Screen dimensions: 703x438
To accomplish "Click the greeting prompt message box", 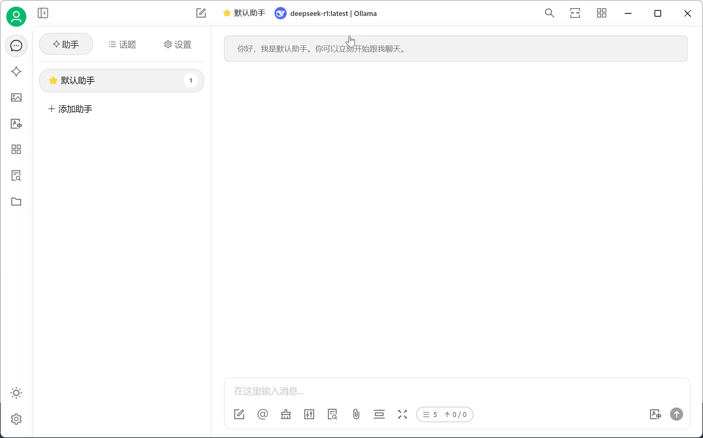I will coord(456,49).
